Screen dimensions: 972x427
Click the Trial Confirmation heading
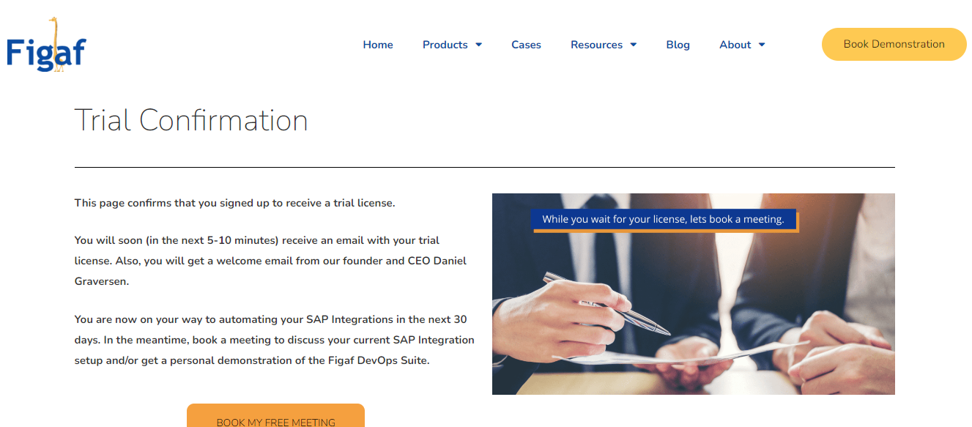click(x=191, y=120)
